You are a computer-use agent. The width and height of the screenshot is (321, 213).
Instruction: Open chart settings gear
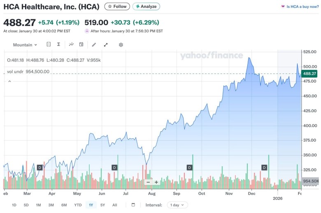pos(121,44)
